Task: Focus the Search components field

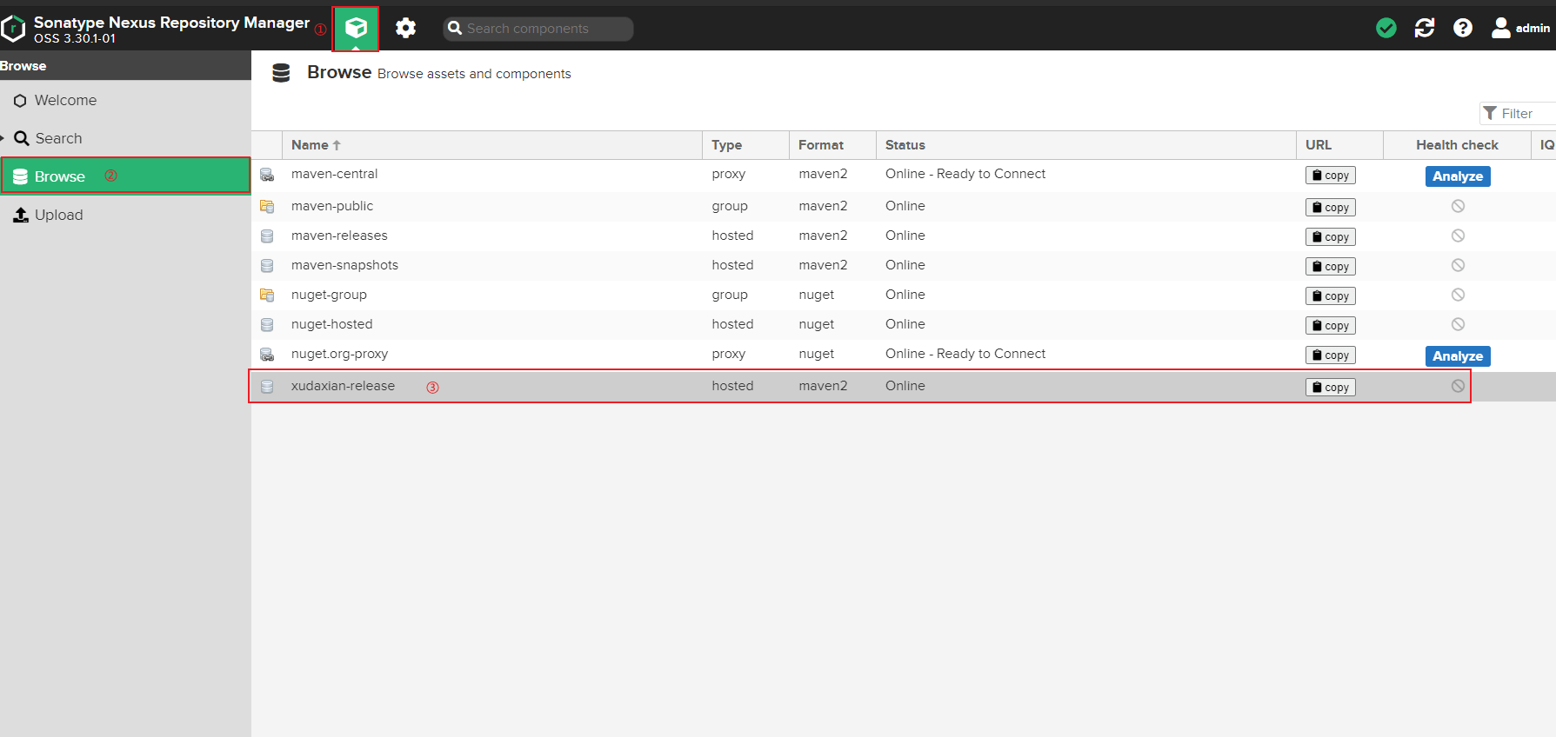Action: (x=538, y=29)
